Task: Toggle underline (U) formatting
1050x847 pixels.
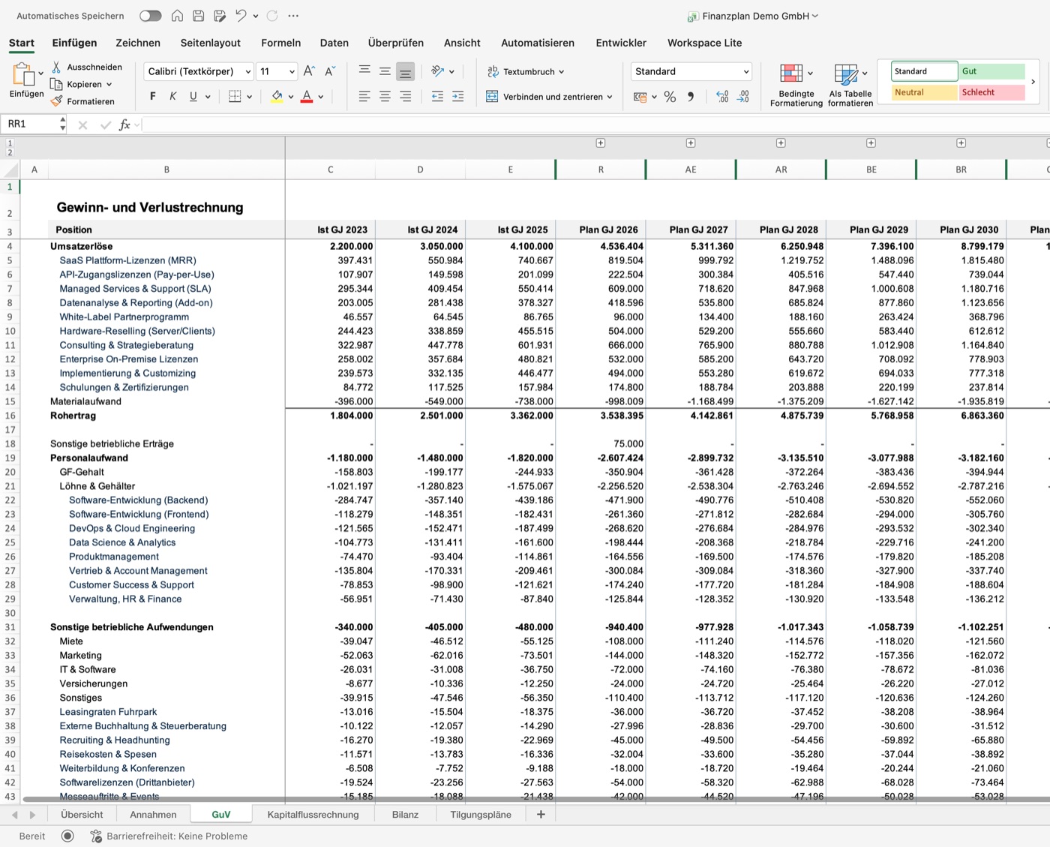Action: click(193, 96)
